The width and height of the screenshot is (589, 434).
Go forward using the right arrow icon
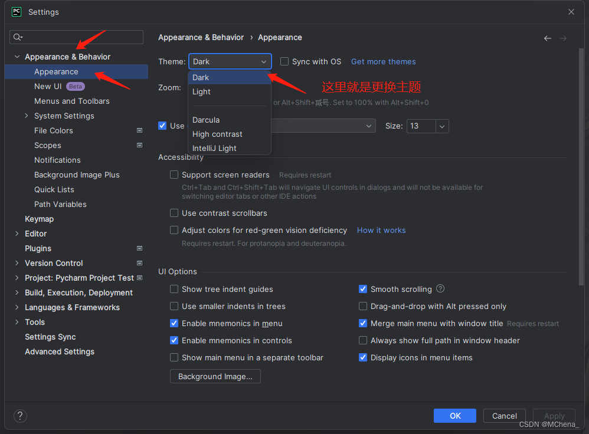[562, 38]
